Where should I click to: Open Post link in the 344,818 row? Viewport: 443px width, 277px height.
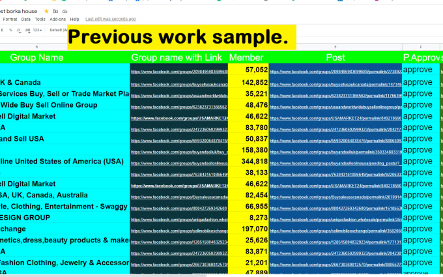336,164
